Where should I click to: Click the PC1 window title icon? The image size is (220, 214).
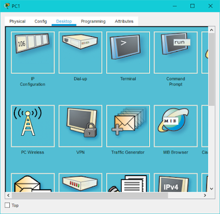point(7,6)
